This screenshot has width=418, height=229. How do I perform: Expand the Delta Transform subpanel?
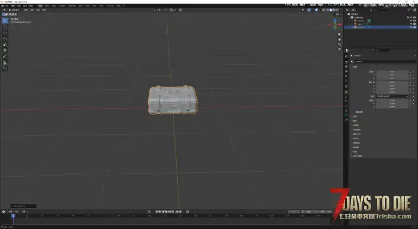tap(358, 112)
